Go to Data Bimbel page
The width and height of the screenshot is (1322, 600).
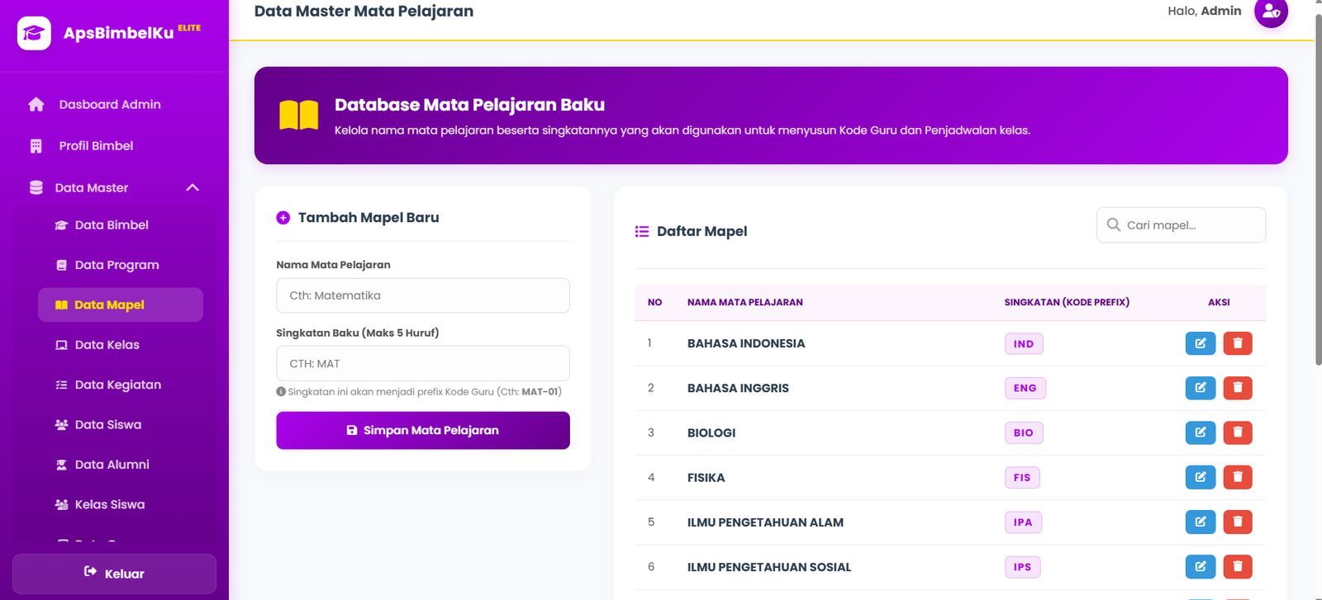(x=121, y=224)
